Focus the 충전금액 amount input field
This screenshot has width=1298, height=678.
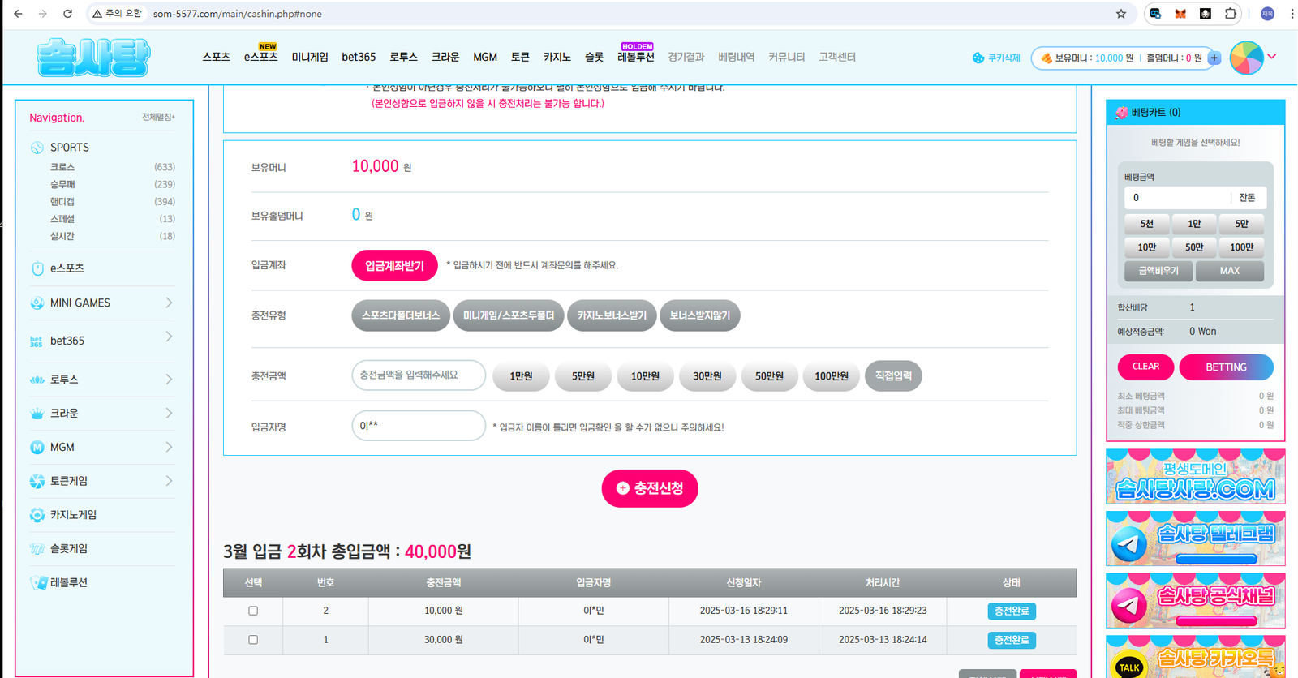(x=418, y=375)
